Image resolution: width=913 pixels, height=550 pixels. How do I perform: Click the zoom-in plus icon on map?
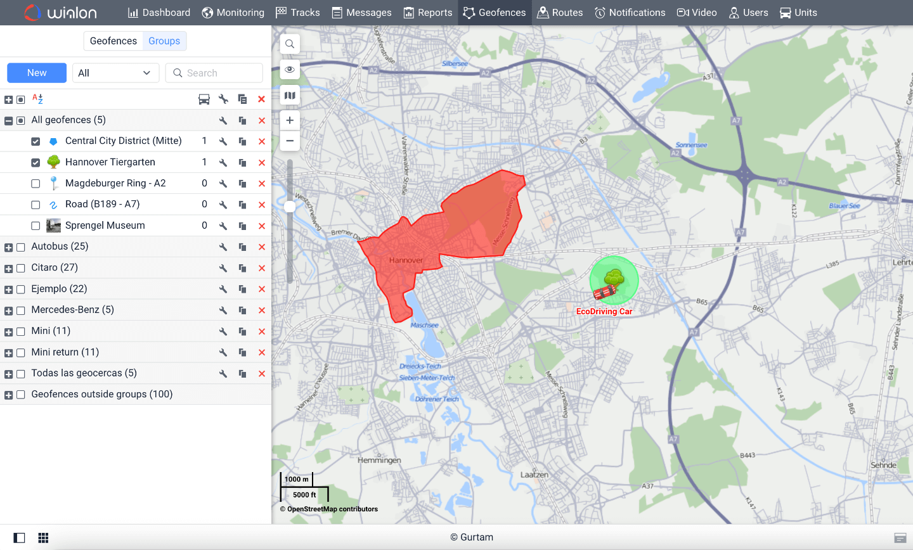[289, 120]
